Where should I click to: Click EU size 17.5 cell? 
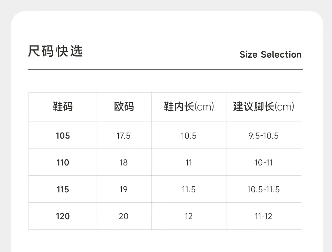coord(124,136)
